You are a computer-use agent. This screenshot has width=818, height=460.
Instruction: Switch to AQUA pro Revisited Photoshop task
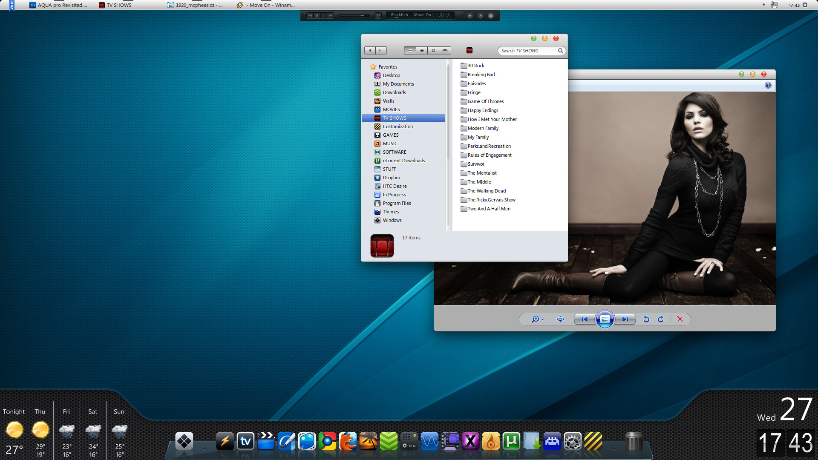pyautogui.click(x=58, y=5)
